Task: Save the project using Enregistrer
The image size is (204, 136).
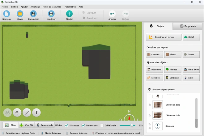Action: pyautogui.click(x=33, y=14)
